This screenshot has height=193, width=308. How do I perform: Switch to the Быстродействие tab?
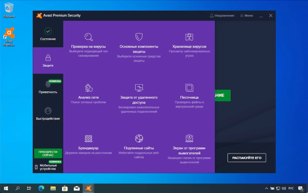pos(48,114)
